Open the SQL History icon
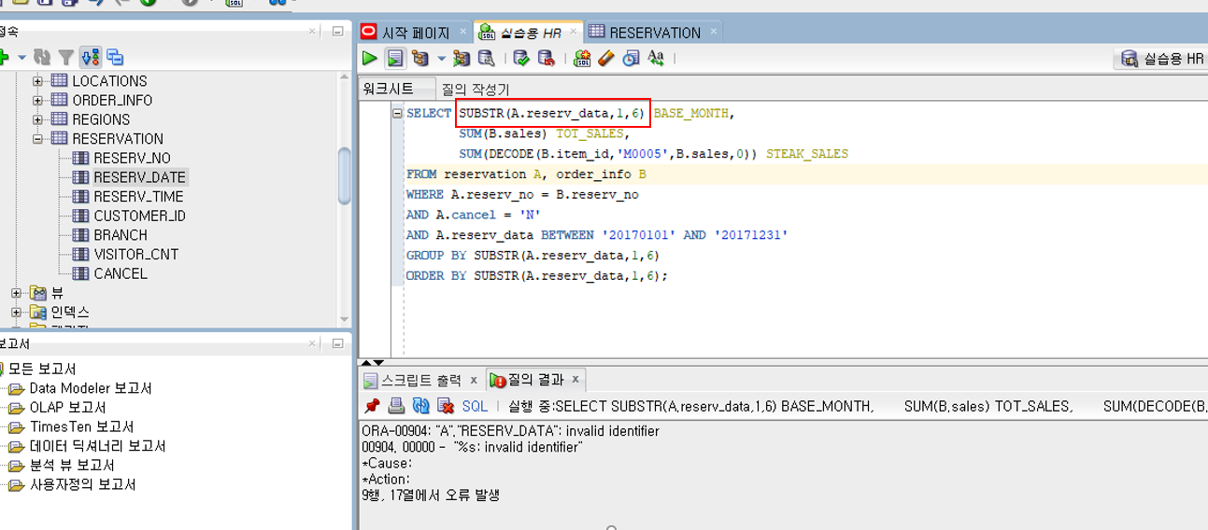This screenshot has height=530, width=1208. tap(631, 58)
